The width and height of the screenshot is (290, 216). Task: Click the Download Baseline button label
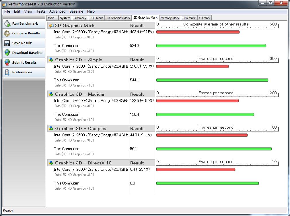[27, 53]
